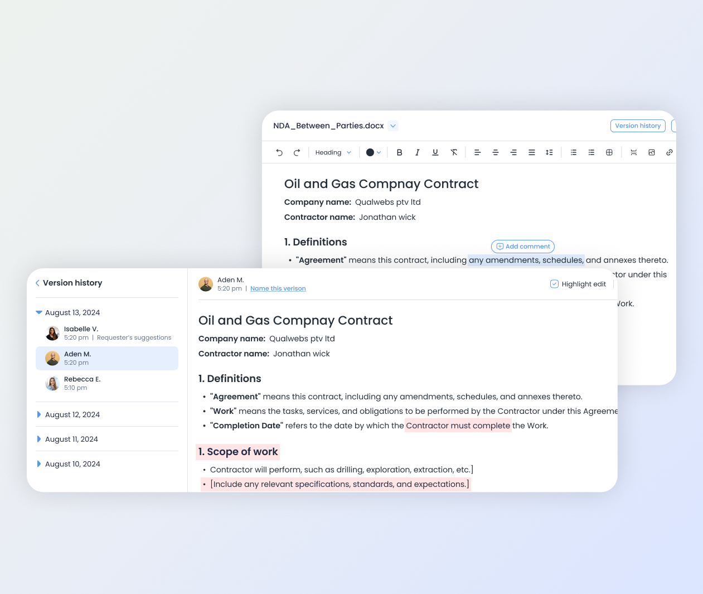This screenshot has height=594, width=703.
Task: Click the undo arrow icon
Action: (279, 152)
